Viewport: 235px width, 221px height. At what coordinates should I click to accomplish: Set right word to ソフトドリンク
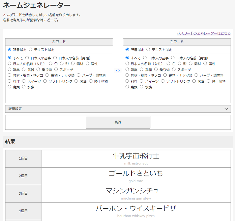(x=163, y=81)
